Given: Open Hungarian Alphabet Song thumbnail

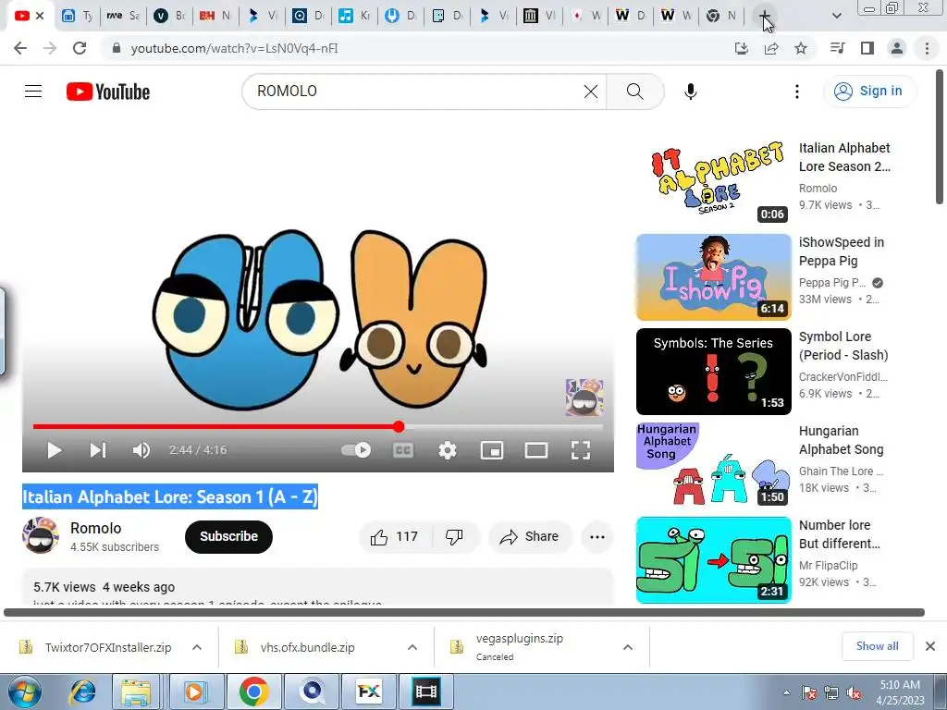Looking at the screenshot, I should (x=713, y=464).
